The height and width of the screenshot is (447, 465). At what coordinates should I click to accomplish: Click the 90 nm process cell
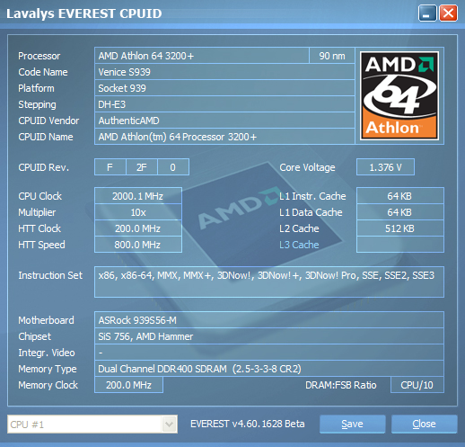click(x=332, y=56)
